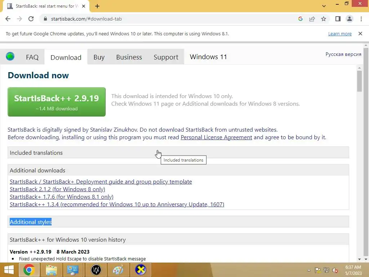Click the Learn more link
Viewport: 369px width, 277px height.
point(340,34)
